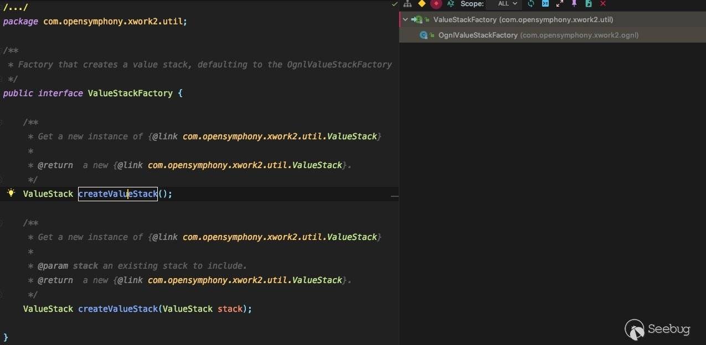Close the hierarchy panel with red X
The image size is (706, 345).
pos(603,4)
